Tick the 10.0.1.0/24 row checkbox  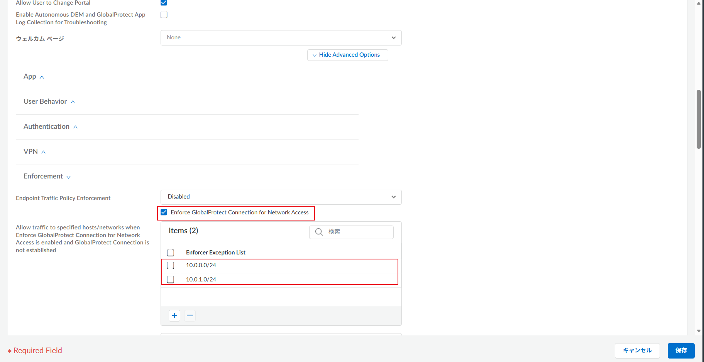171,279
